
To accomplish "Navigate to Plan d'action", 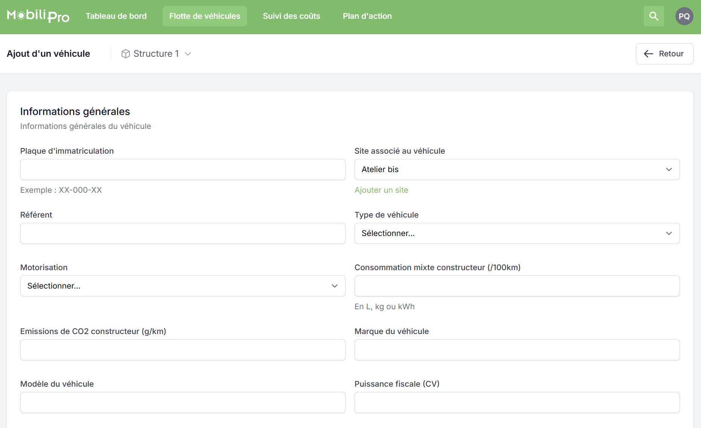I will (367, 16).
